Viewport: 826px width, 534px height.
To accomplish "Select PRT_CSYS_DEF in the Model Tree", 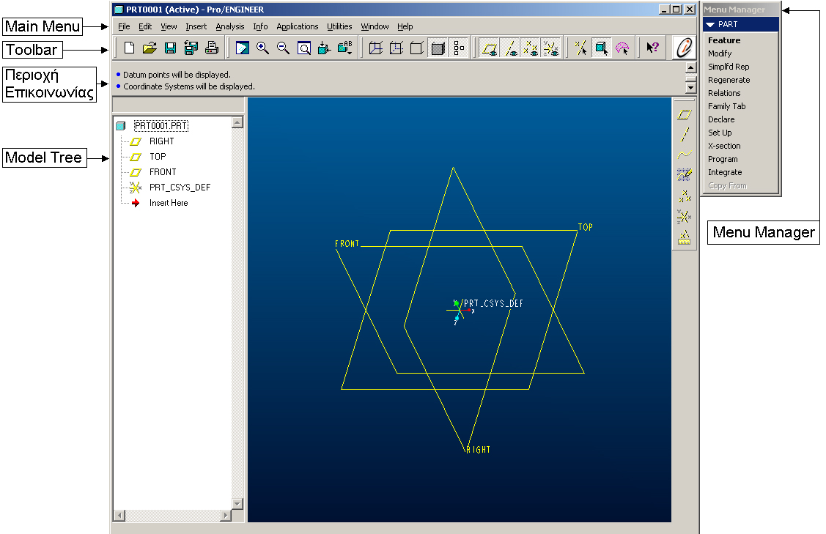I will pyautogui.click(x=180, y=187).
